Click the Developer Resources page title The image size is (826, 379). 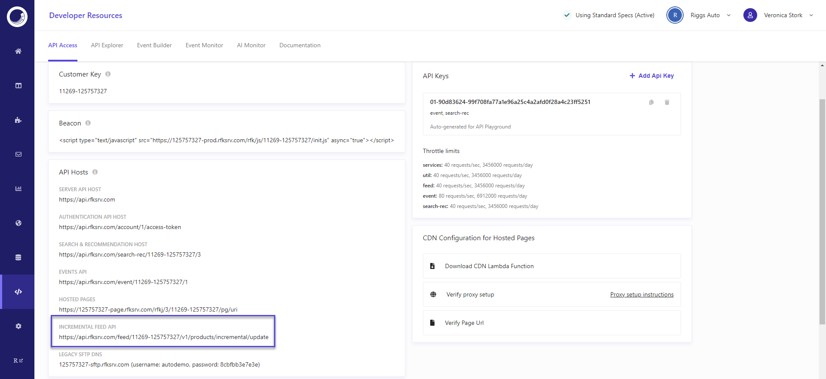pos(86,15)
